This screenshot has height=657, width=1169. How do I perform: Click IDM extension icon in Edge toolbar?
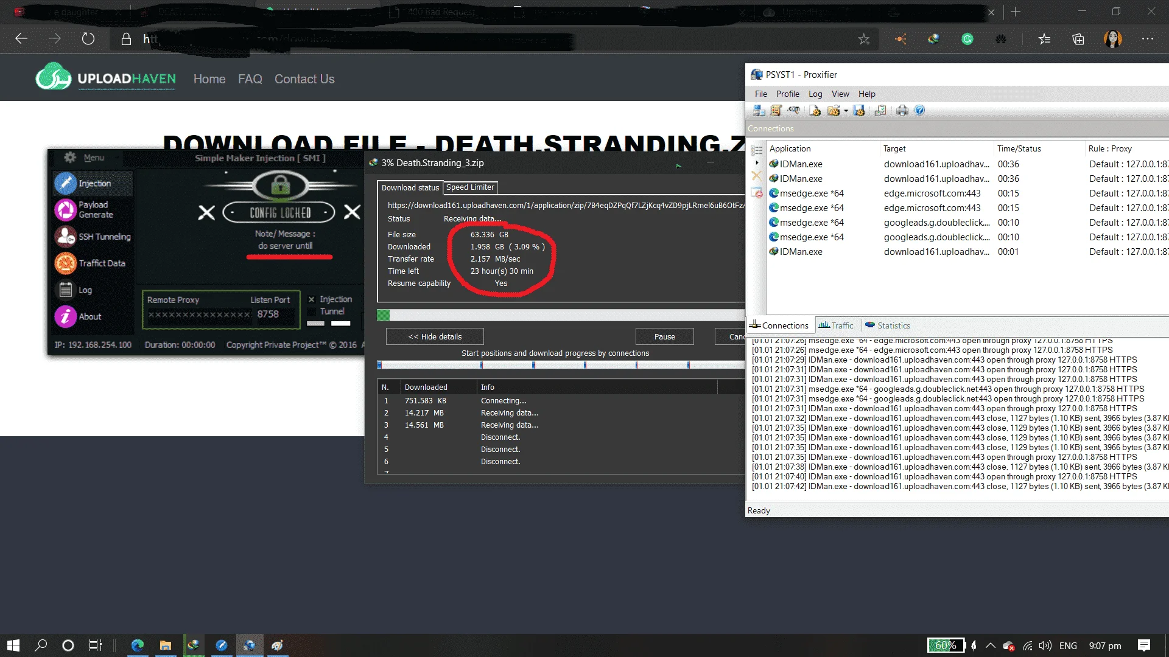pyautogui.click(x=934, y=39)
